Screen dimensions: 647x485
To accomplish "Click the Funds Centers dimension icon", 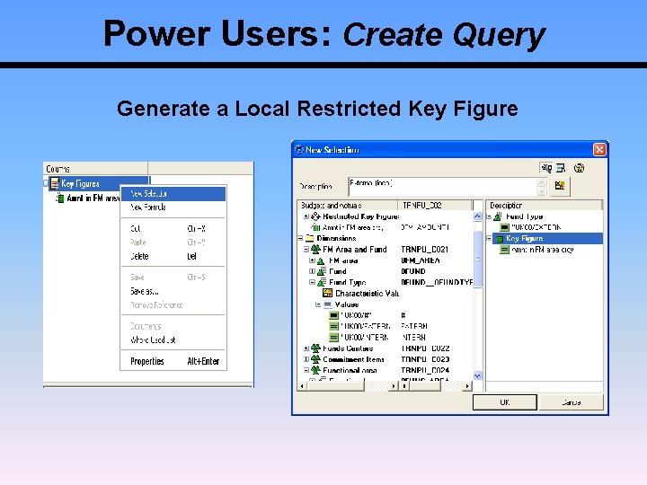I will coord(315,348).
